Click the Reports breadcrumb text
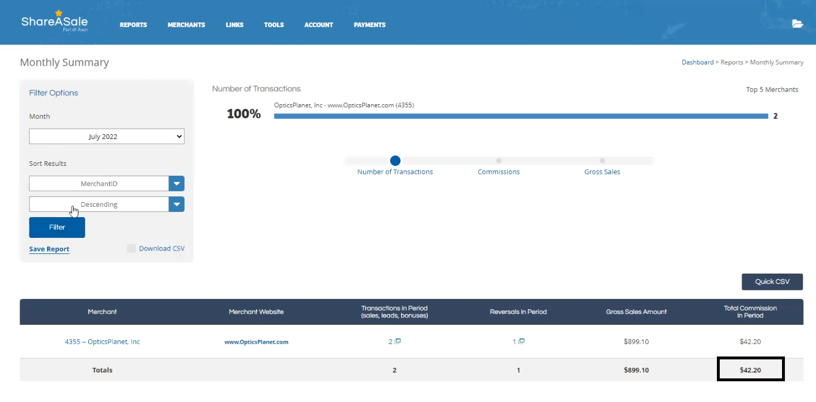Screen dimensions: 816x402 point(732,62)
